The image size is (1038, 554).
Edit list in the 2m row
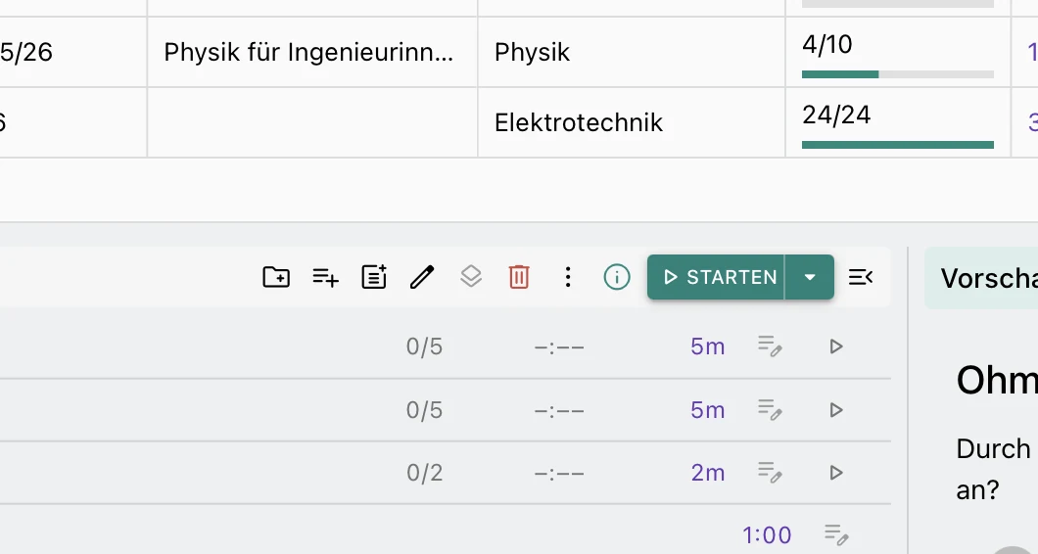pos(770,473)
